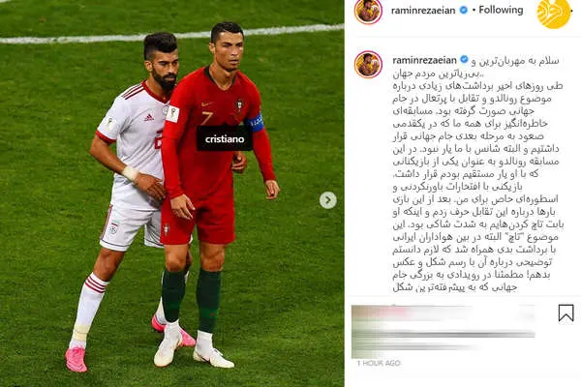
Task: Click the blue verified badge in the header
Action: (x=463, y=11)
